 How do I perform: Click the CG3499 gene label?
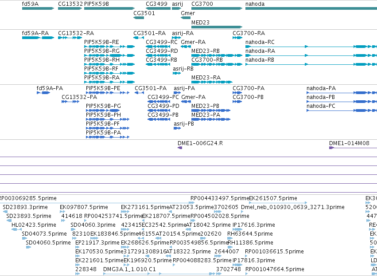[x=156, y=4]
